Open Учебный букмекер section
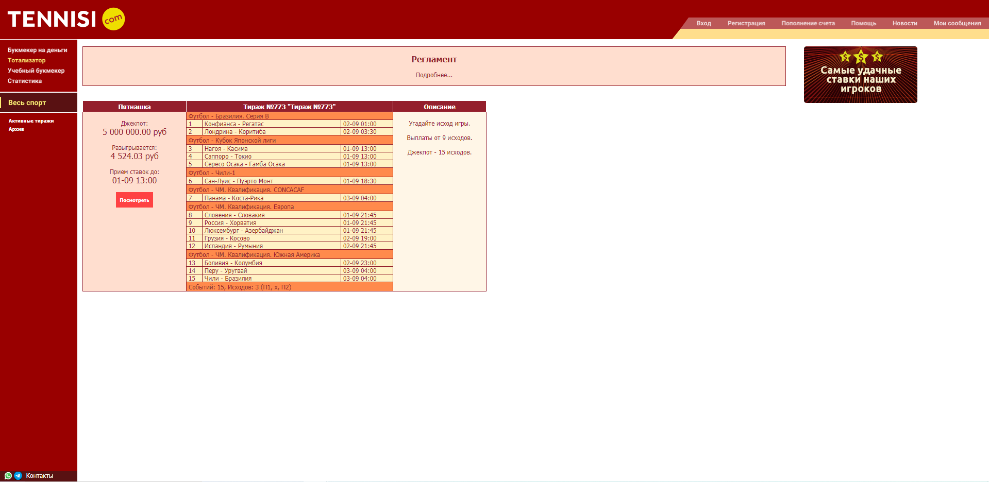 [36, 71]
